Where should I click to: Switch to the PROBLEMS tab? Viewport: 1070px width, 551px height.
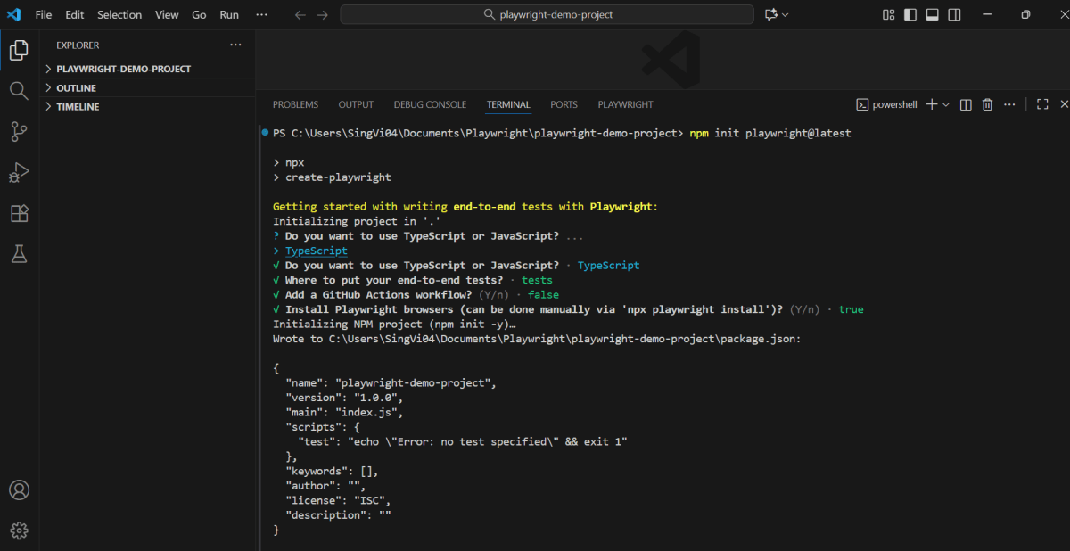tap(295, 104)
